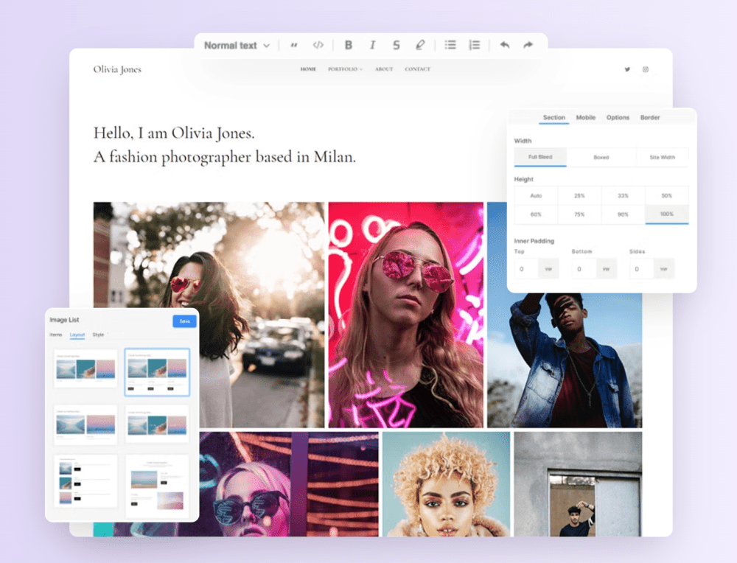Insert a bulleted list
737x563 pixels.
(450, 45)
